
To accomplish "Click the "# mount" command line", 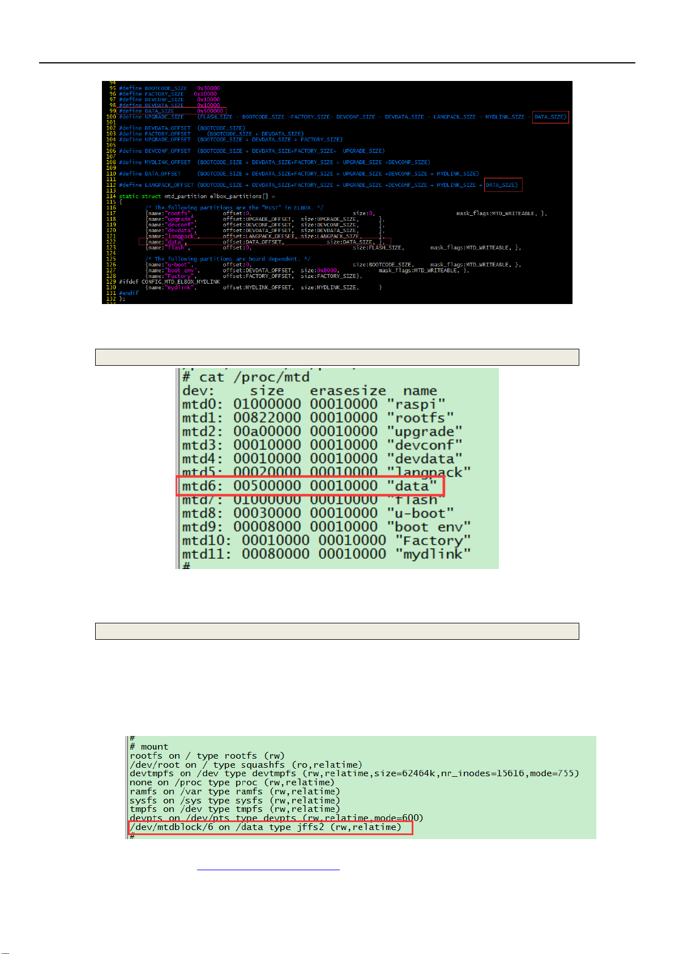I will click(149, 747).
